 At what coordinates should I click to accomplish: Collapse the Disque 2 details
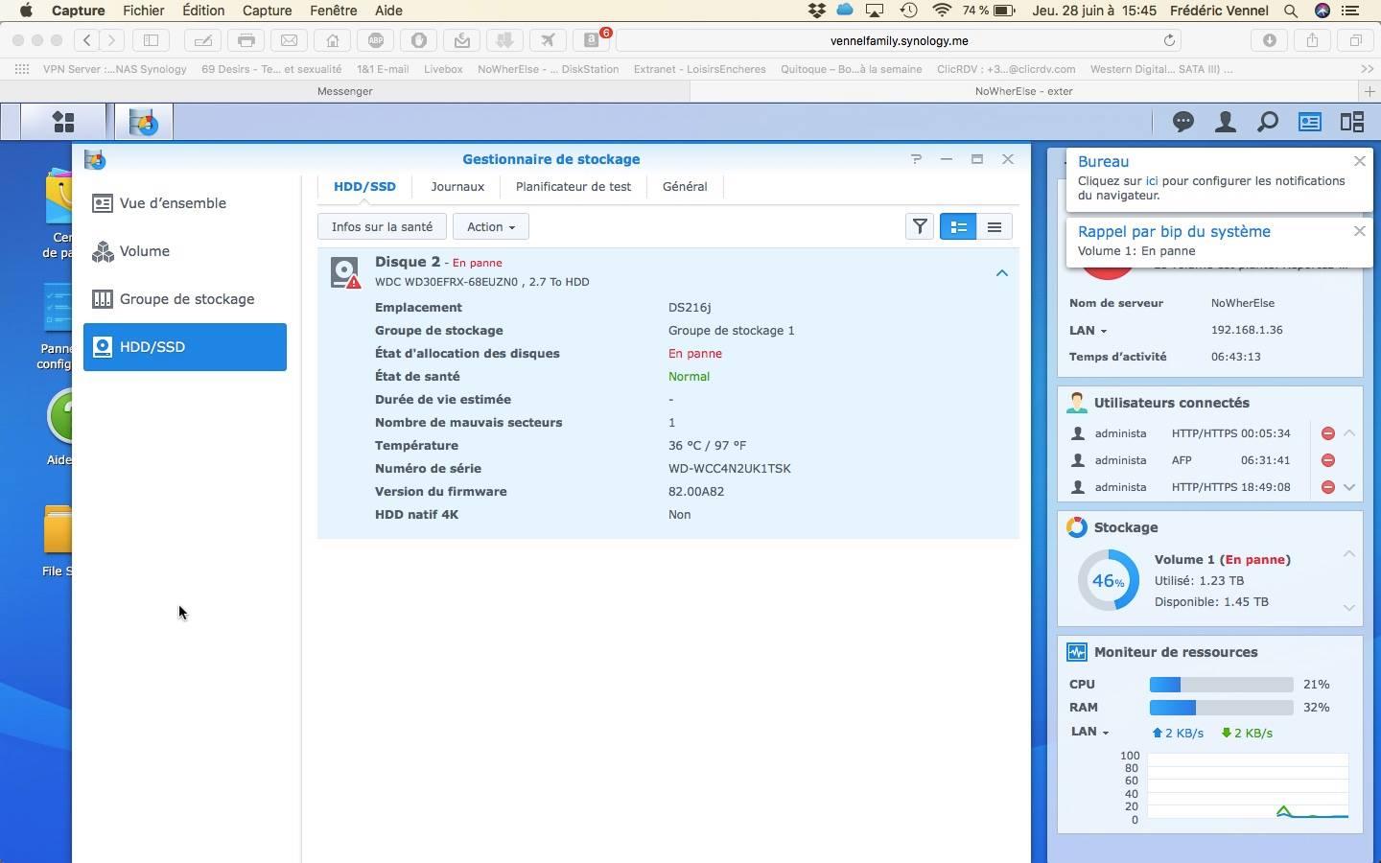(1001, 273)
